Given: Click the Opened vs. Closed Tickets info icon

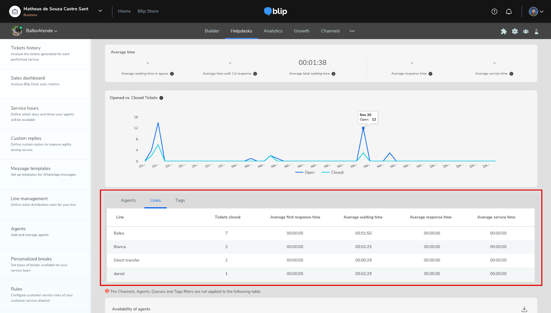Looking at the screenshot, I should (x=161, y=98).
